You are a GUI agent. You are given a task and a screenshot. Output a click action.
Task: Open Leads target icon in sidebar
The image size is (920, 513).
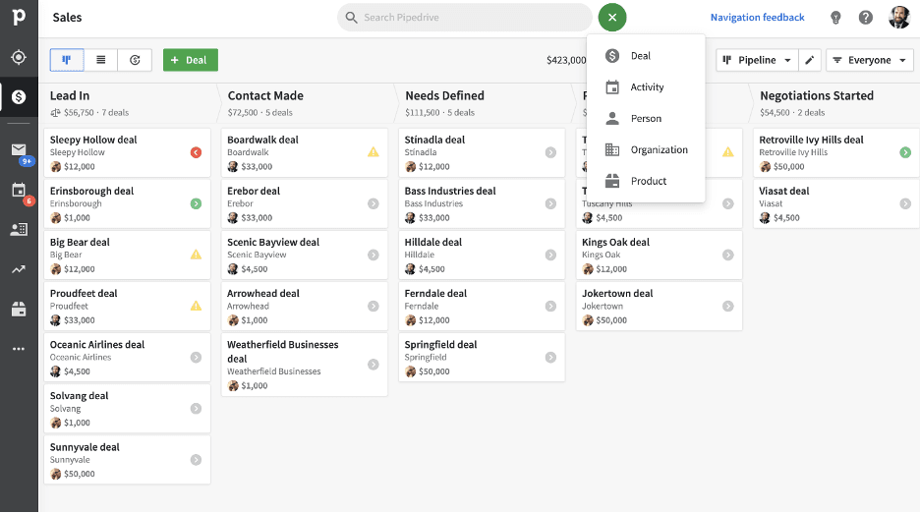click(x=19, y=57)
